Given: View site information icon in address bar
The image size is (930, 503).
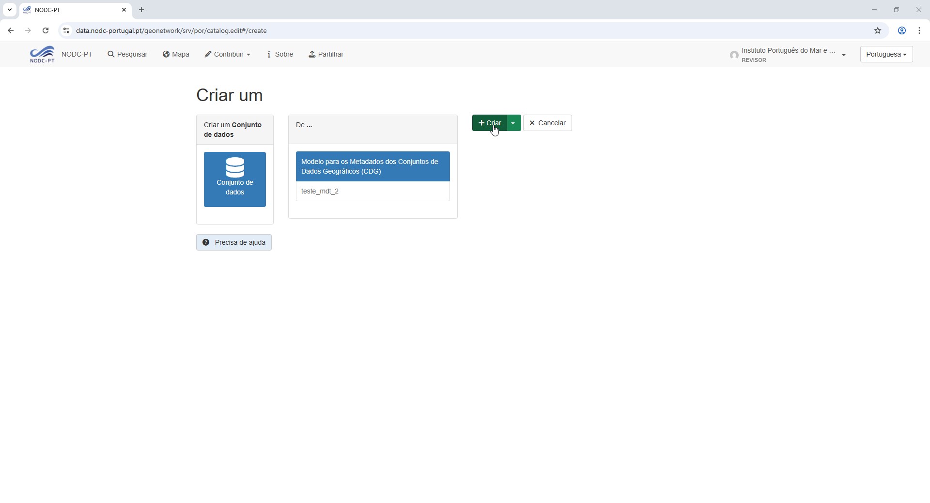Looking at the screenshot, I should click(66, 30).
